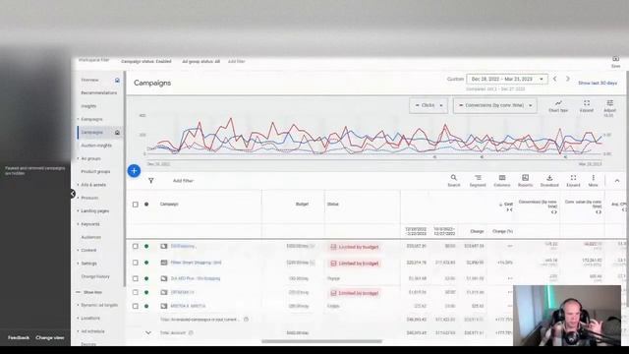The width and height of the screenshot is (629, 354).
Task: Click the Show last 30 days link
Action: pos(598,83)
